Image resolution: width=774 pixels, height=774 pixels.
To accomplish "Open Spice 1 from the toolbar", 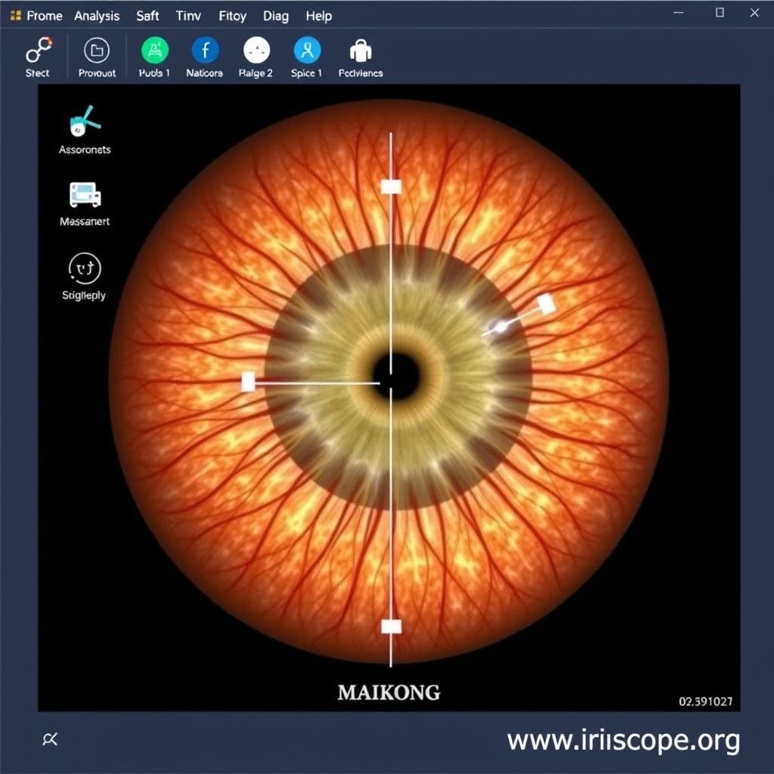I will (306, 53).
